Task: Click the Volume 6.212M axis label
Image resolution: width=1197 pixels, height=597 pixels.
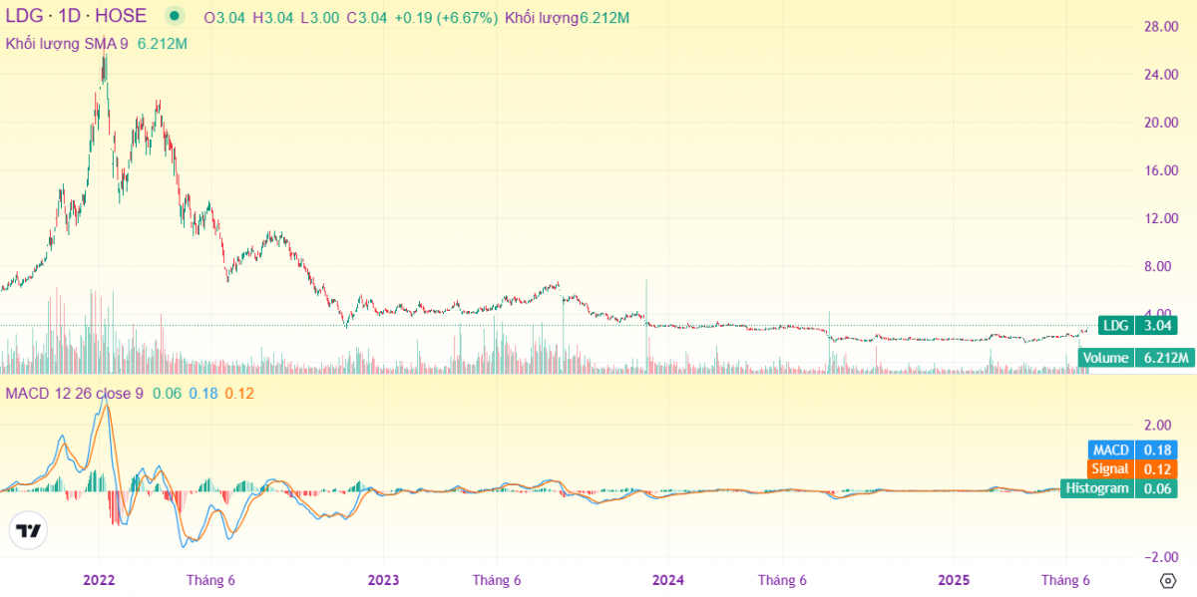Action: click(x=1136, y=358)
